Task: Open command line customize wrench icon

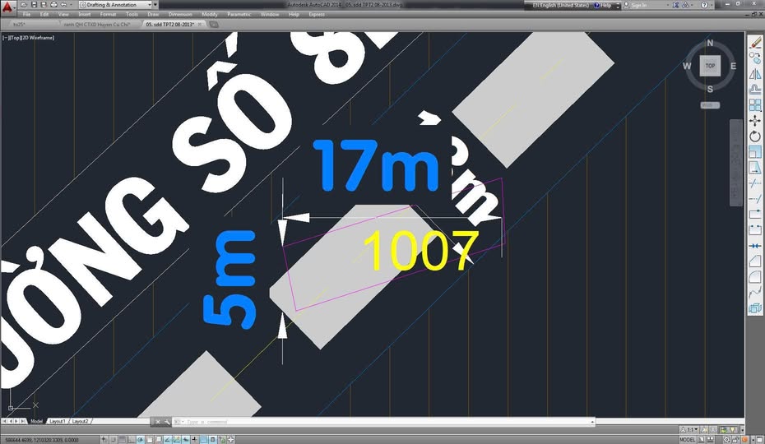Action: coord(167,422)
